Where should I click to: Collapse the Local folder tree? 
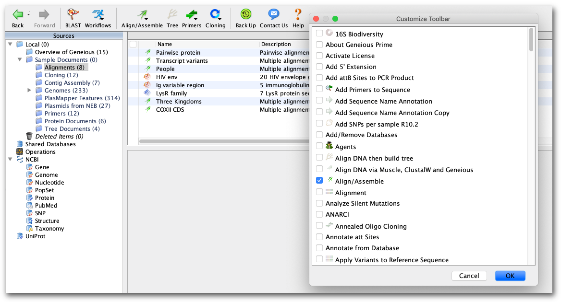[x=11, y=44]
